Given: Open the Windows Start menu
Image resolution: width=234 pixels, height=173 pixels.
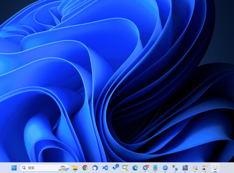Looking at the screenshot, I should 14,168.
